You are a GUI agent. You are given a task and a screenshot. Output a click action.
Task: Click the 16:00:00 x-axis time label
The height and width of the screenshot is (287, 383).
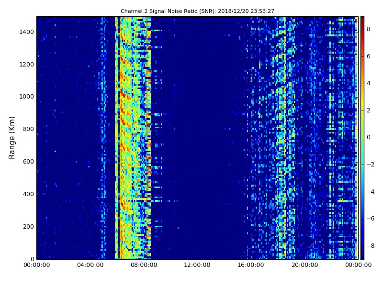point(251,265)
